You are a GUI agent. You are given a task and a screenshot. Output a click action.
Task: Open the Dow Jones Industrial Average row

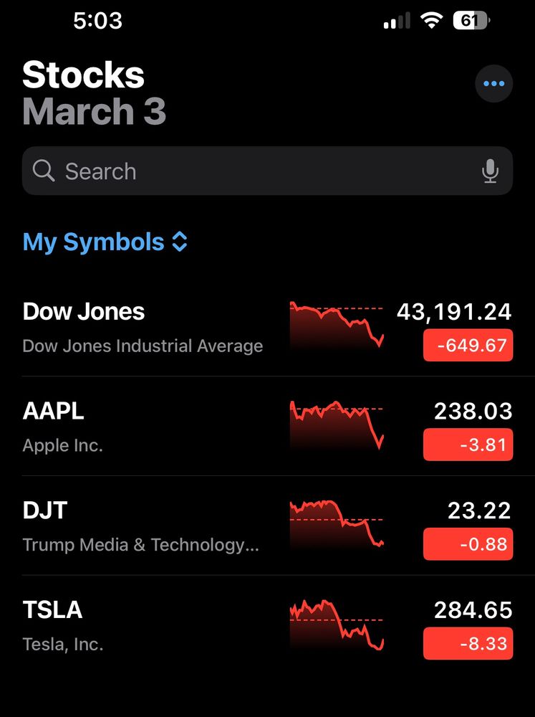143,328
